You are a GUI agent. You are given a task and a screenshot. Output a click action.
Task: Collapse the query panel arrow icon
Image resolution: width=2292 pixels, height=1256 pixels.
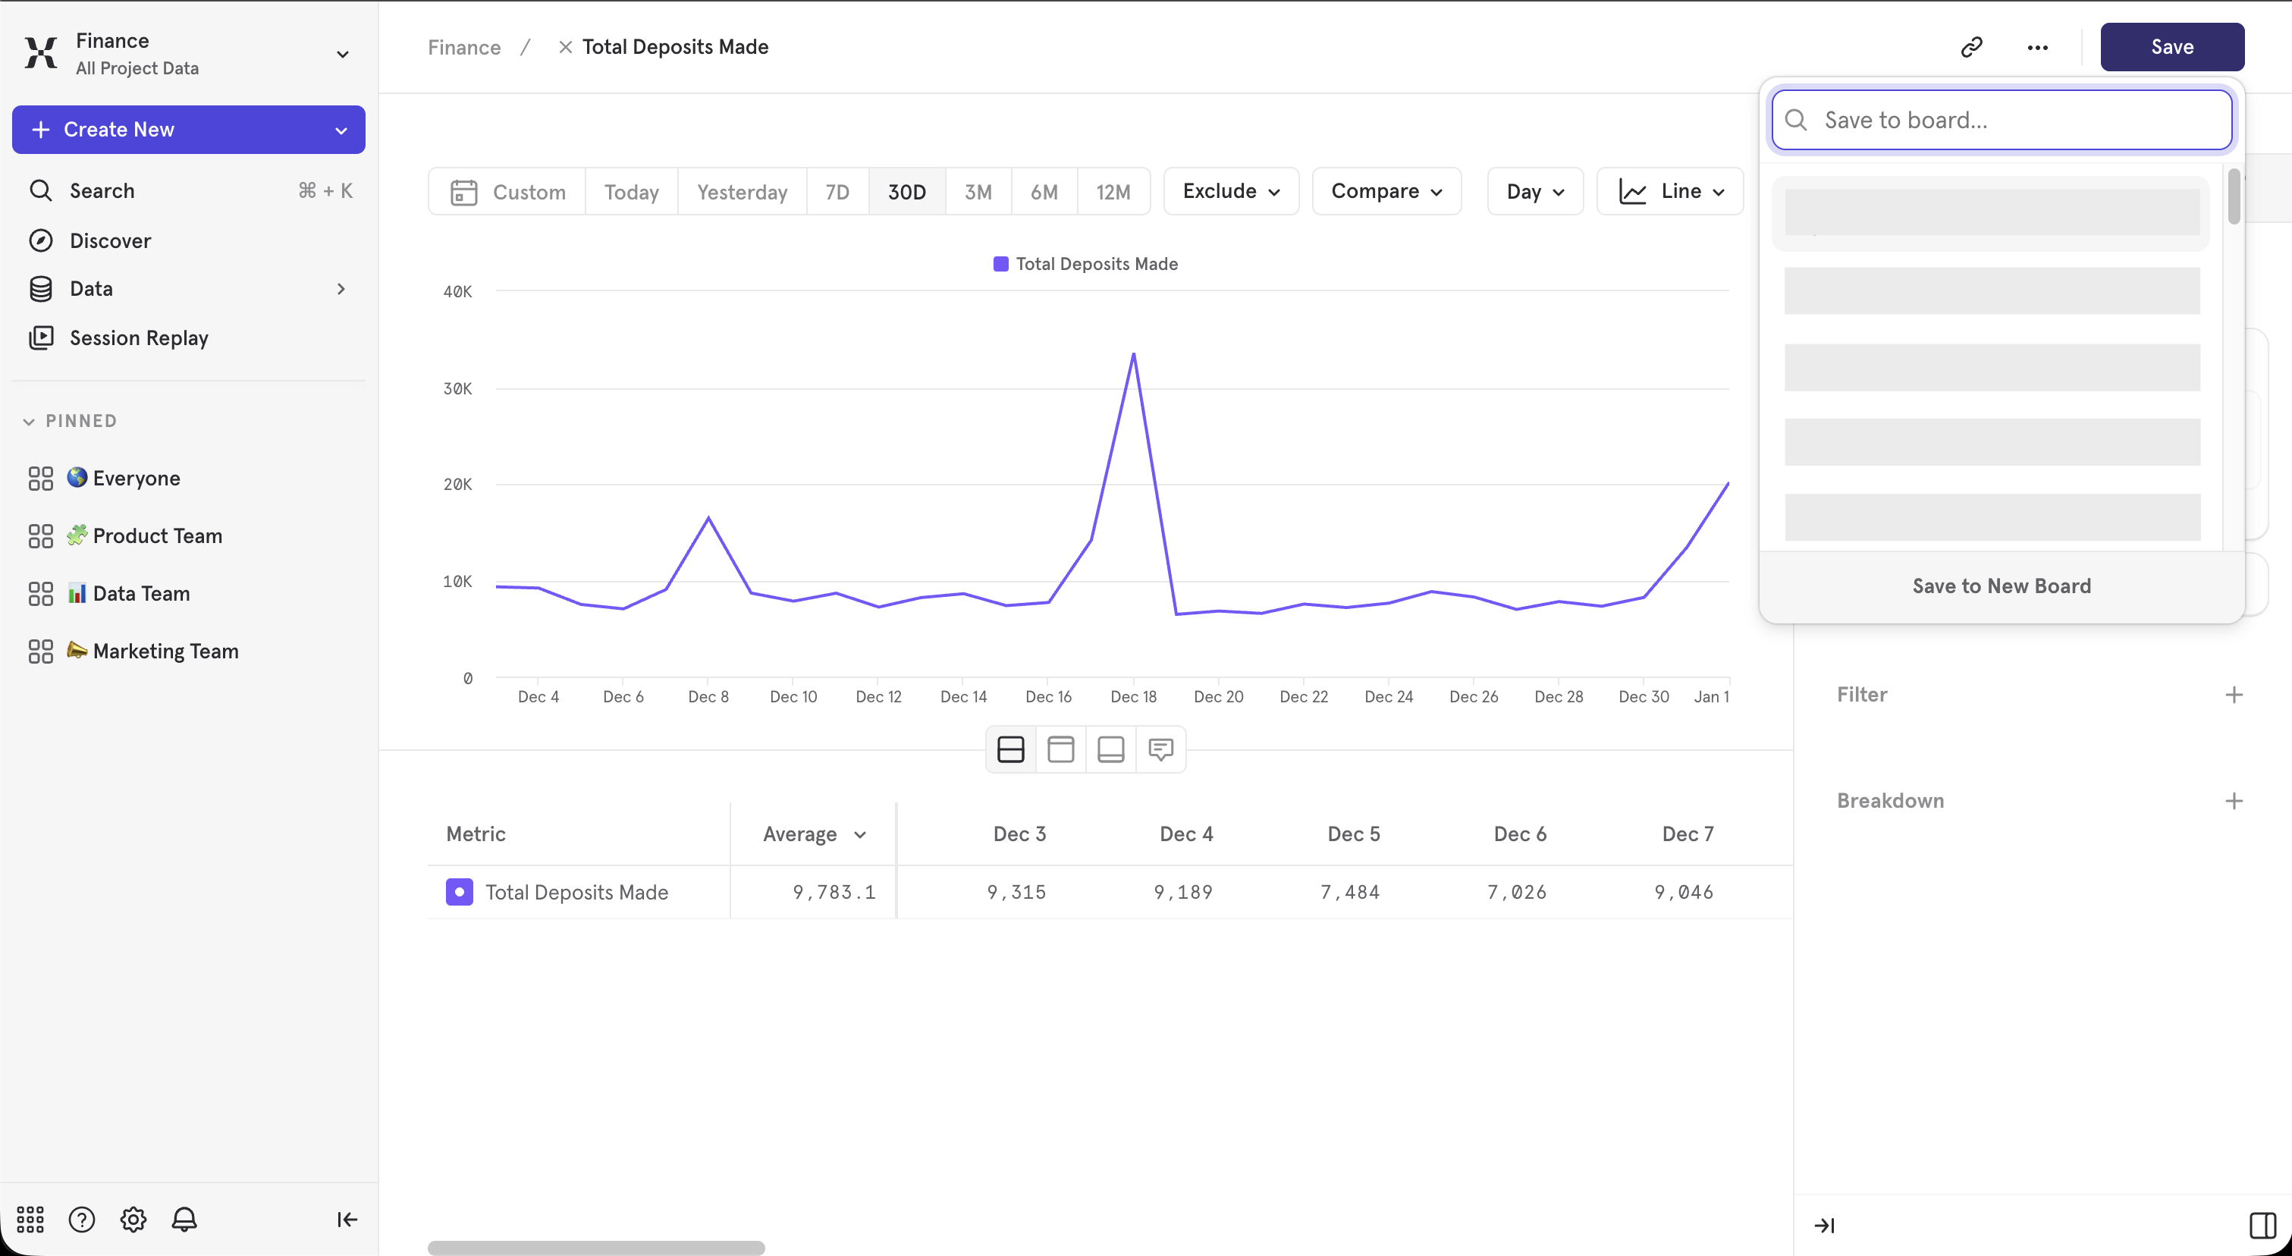pyautogui.click(x=1825, y=1225)
